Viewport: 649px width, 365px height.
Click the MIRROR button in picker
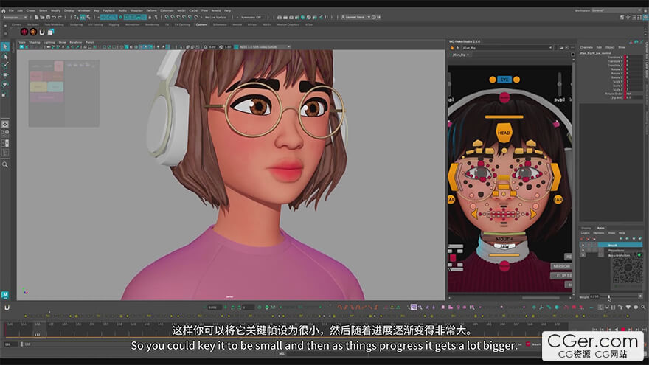click(562, 265)
